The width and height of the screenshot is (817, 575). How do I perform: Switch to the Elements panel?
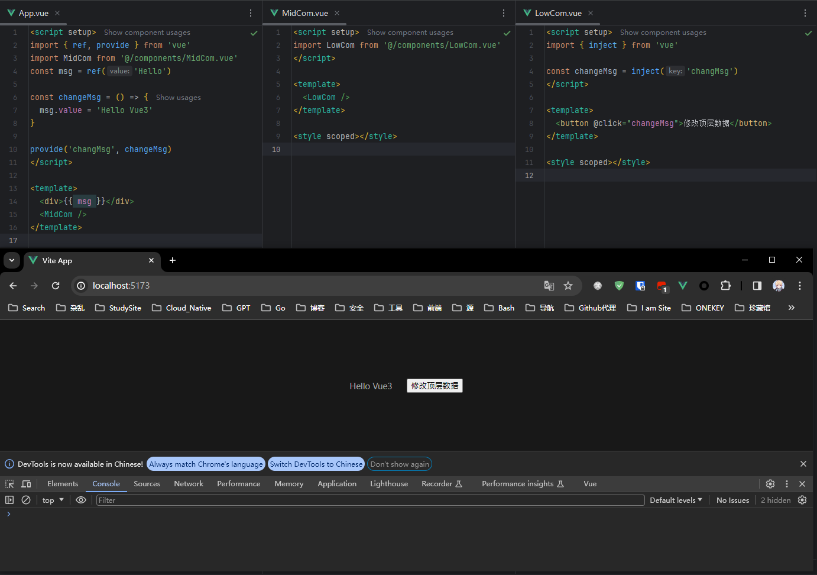coord(63,484)
